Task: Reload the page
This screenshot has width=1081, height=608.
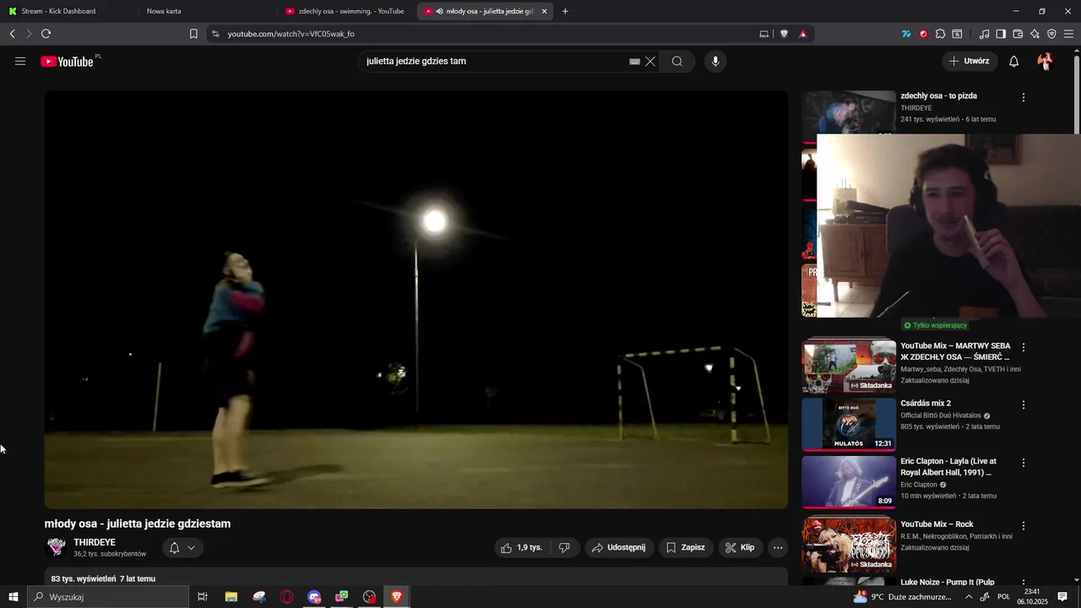Action: [x=46, y=34]
